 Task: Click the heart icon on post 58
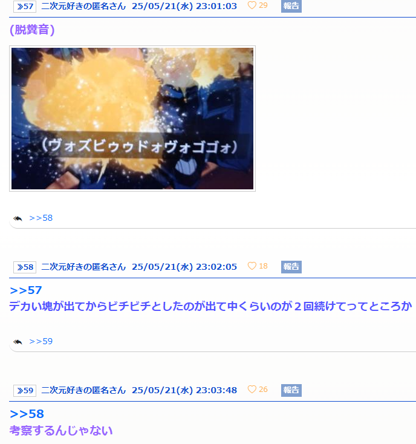coord(252,266)
